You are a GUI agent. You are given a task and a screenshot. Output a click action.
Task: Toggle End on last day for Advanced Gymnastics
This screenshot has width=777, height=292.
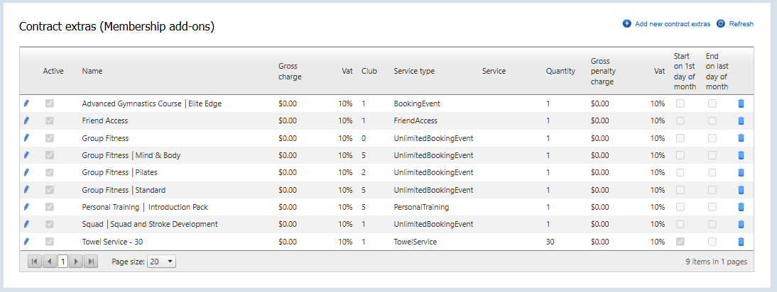[712, 103]
